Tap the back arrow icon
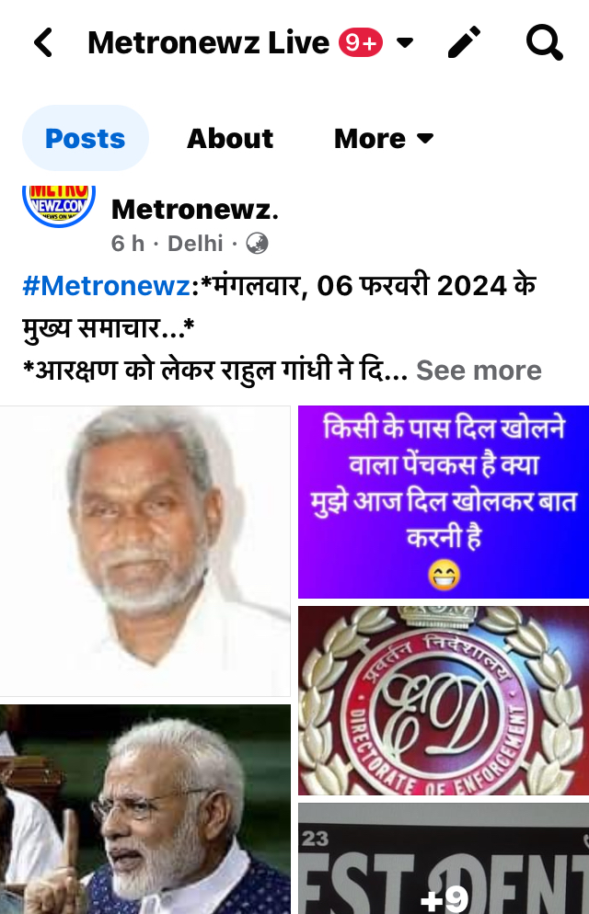 (x=43, y=42)
